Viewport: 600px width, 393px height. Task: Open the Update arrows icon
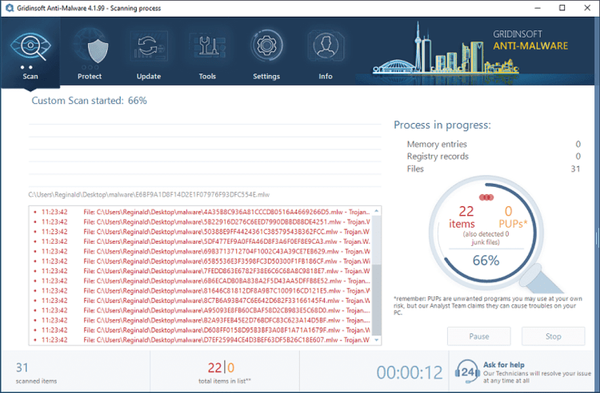[x=149, y=46]
